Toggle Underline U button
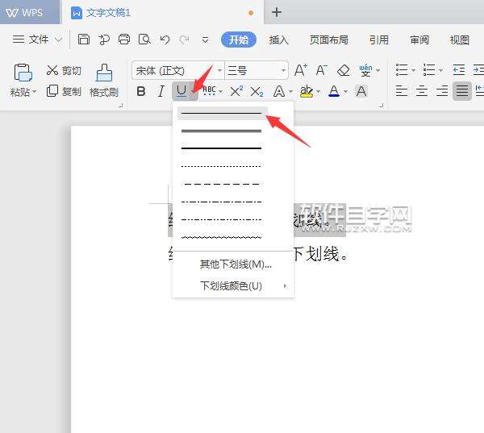The height and width of the screenshot is (433, 484). pyautogui.click(x=181, y=91)
